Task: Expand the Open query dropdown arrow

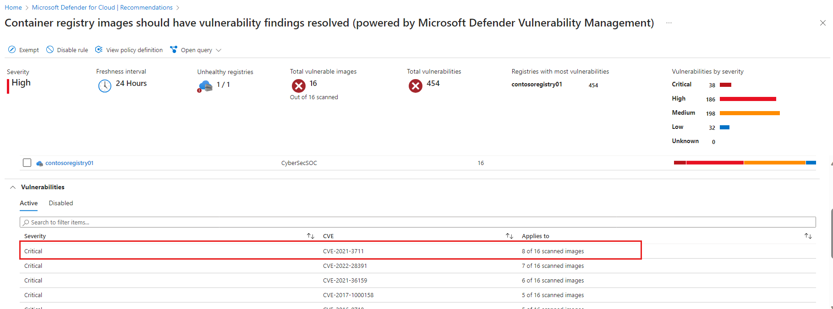Action: tap(219, 50)
